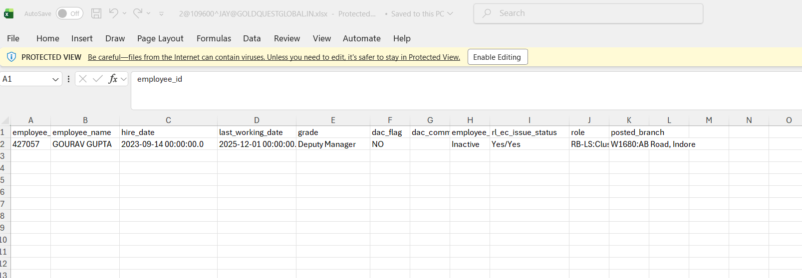
Task: Open Customize Quick Access Toolbar dropdown
Action: (161, 14)
